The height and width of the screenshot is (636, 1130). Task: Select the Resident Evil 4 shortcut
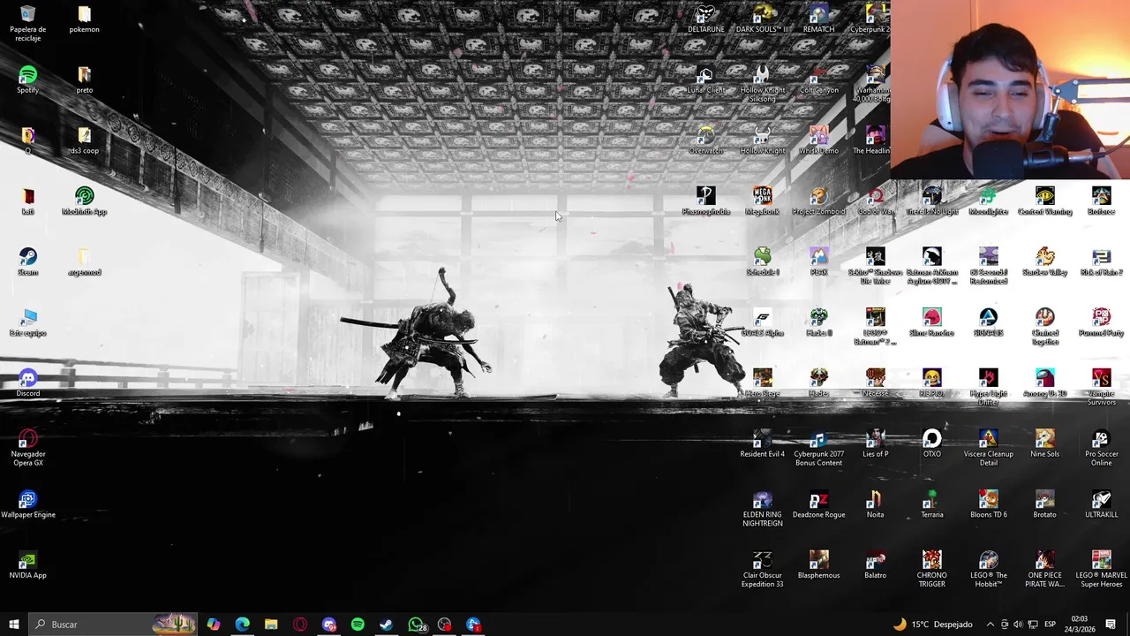coord(762,443)
